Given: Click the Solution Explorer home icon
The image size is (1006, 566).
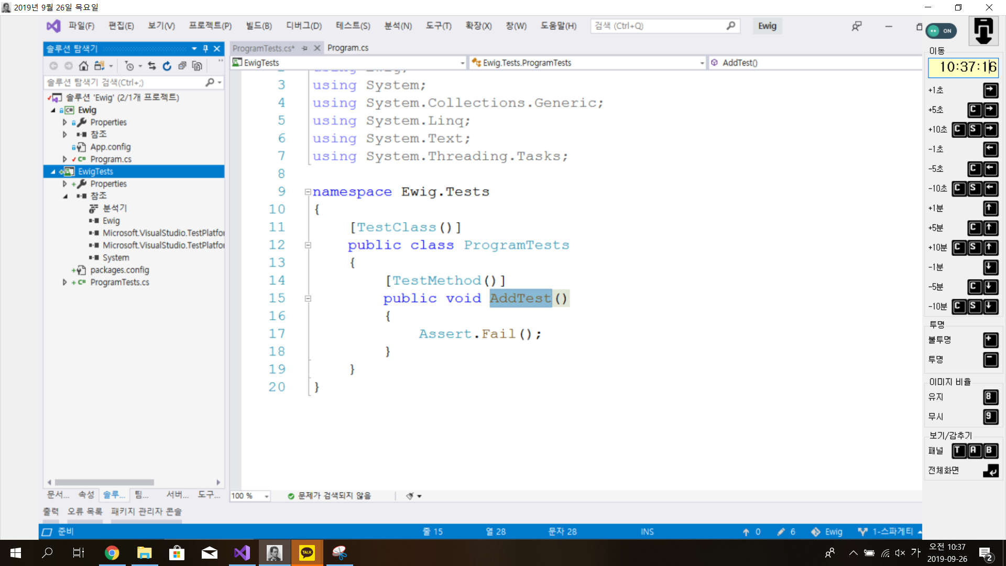Looking at the screenshot, I should pyautogui.click(x=83, y=66).
